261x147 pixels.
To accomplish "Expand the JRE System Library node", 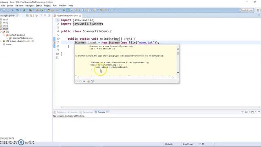I will coord(1,41).
